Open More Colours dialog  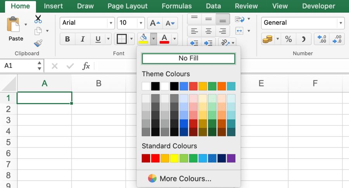tap(185, 179)
